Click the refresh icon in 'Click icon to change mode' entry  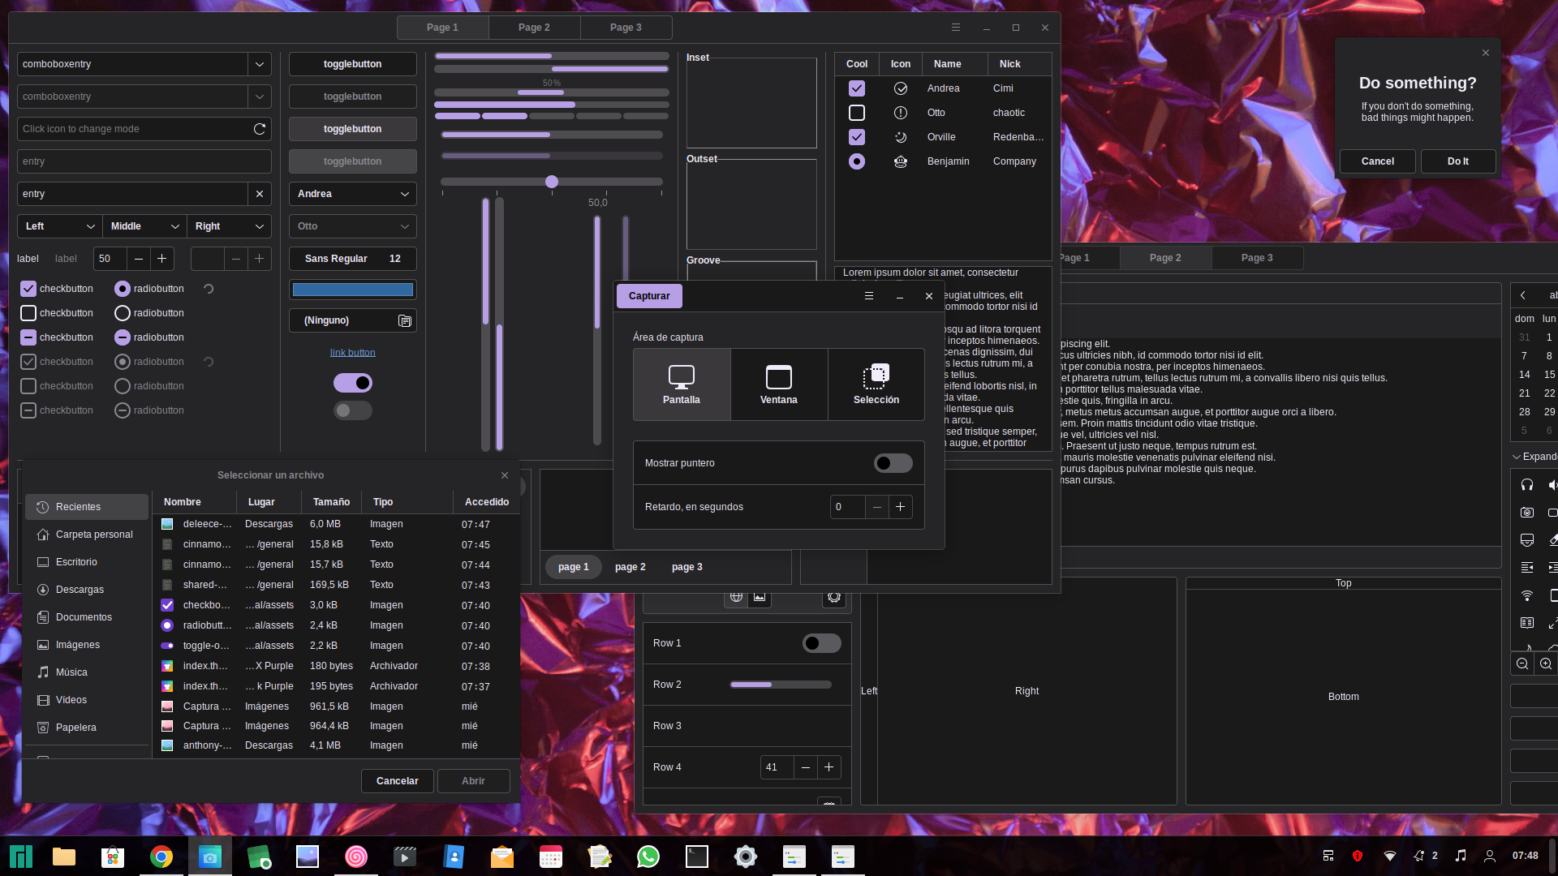pos(260,129)
